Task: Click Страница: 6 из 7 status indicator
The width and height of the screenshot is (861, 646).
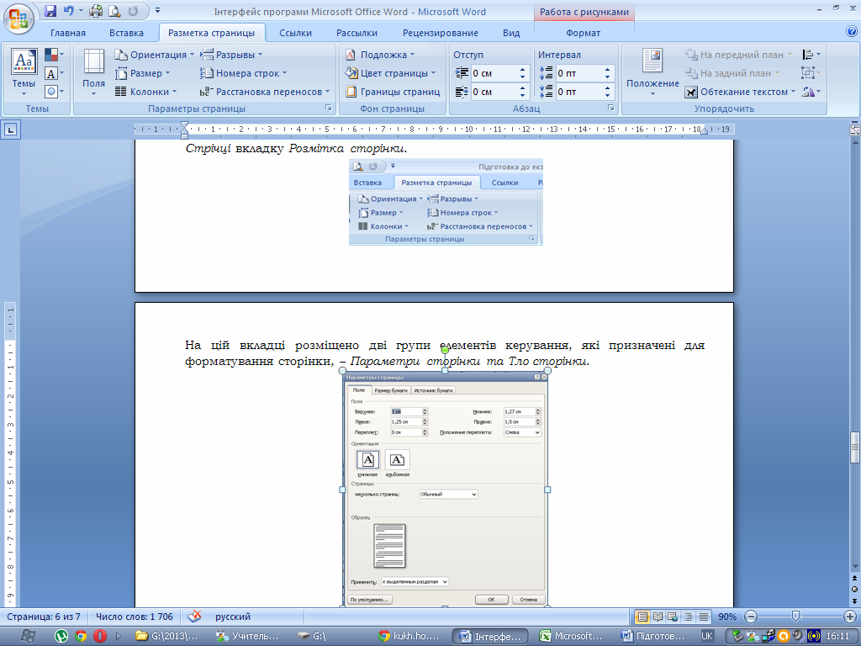Action: coord(44,617)
